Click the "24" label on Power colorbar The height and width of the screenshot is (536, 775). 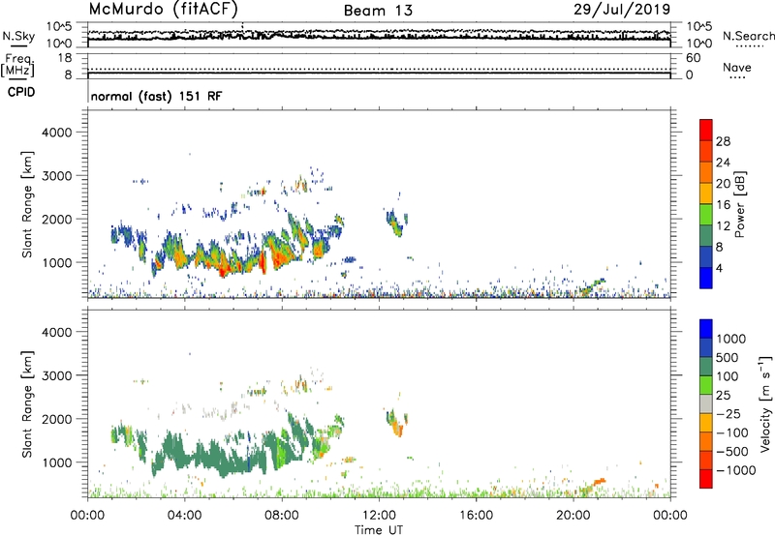click(x=723, y=163)
